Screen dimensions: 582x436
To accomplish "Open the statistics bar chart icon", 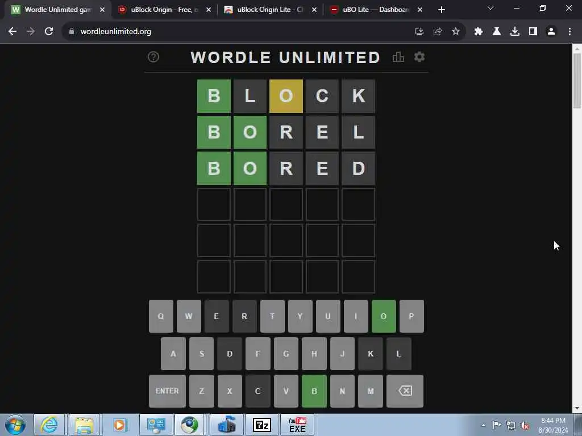I will click(x=398, y=57).
